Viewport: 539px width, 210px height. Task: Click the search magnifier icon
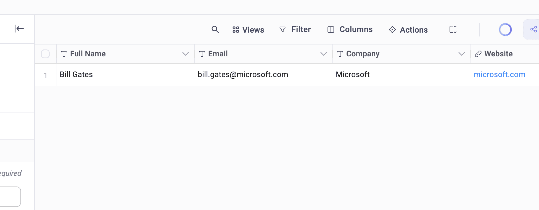tap(215, 29)
